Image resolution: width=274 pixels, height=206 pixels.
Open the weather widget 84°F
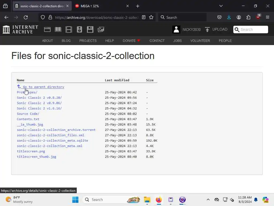(19, 200)
